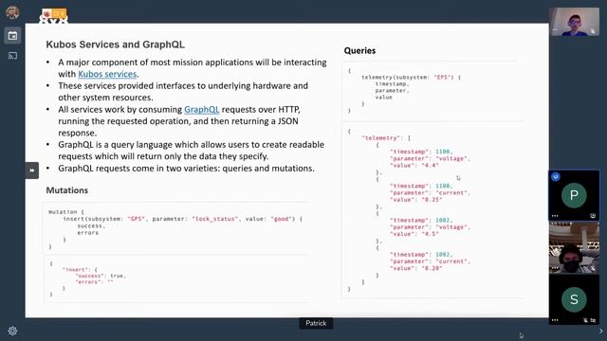Click the '"value": "0.20"' line
This screenshot has height=341, width=607.
(415, 268)
